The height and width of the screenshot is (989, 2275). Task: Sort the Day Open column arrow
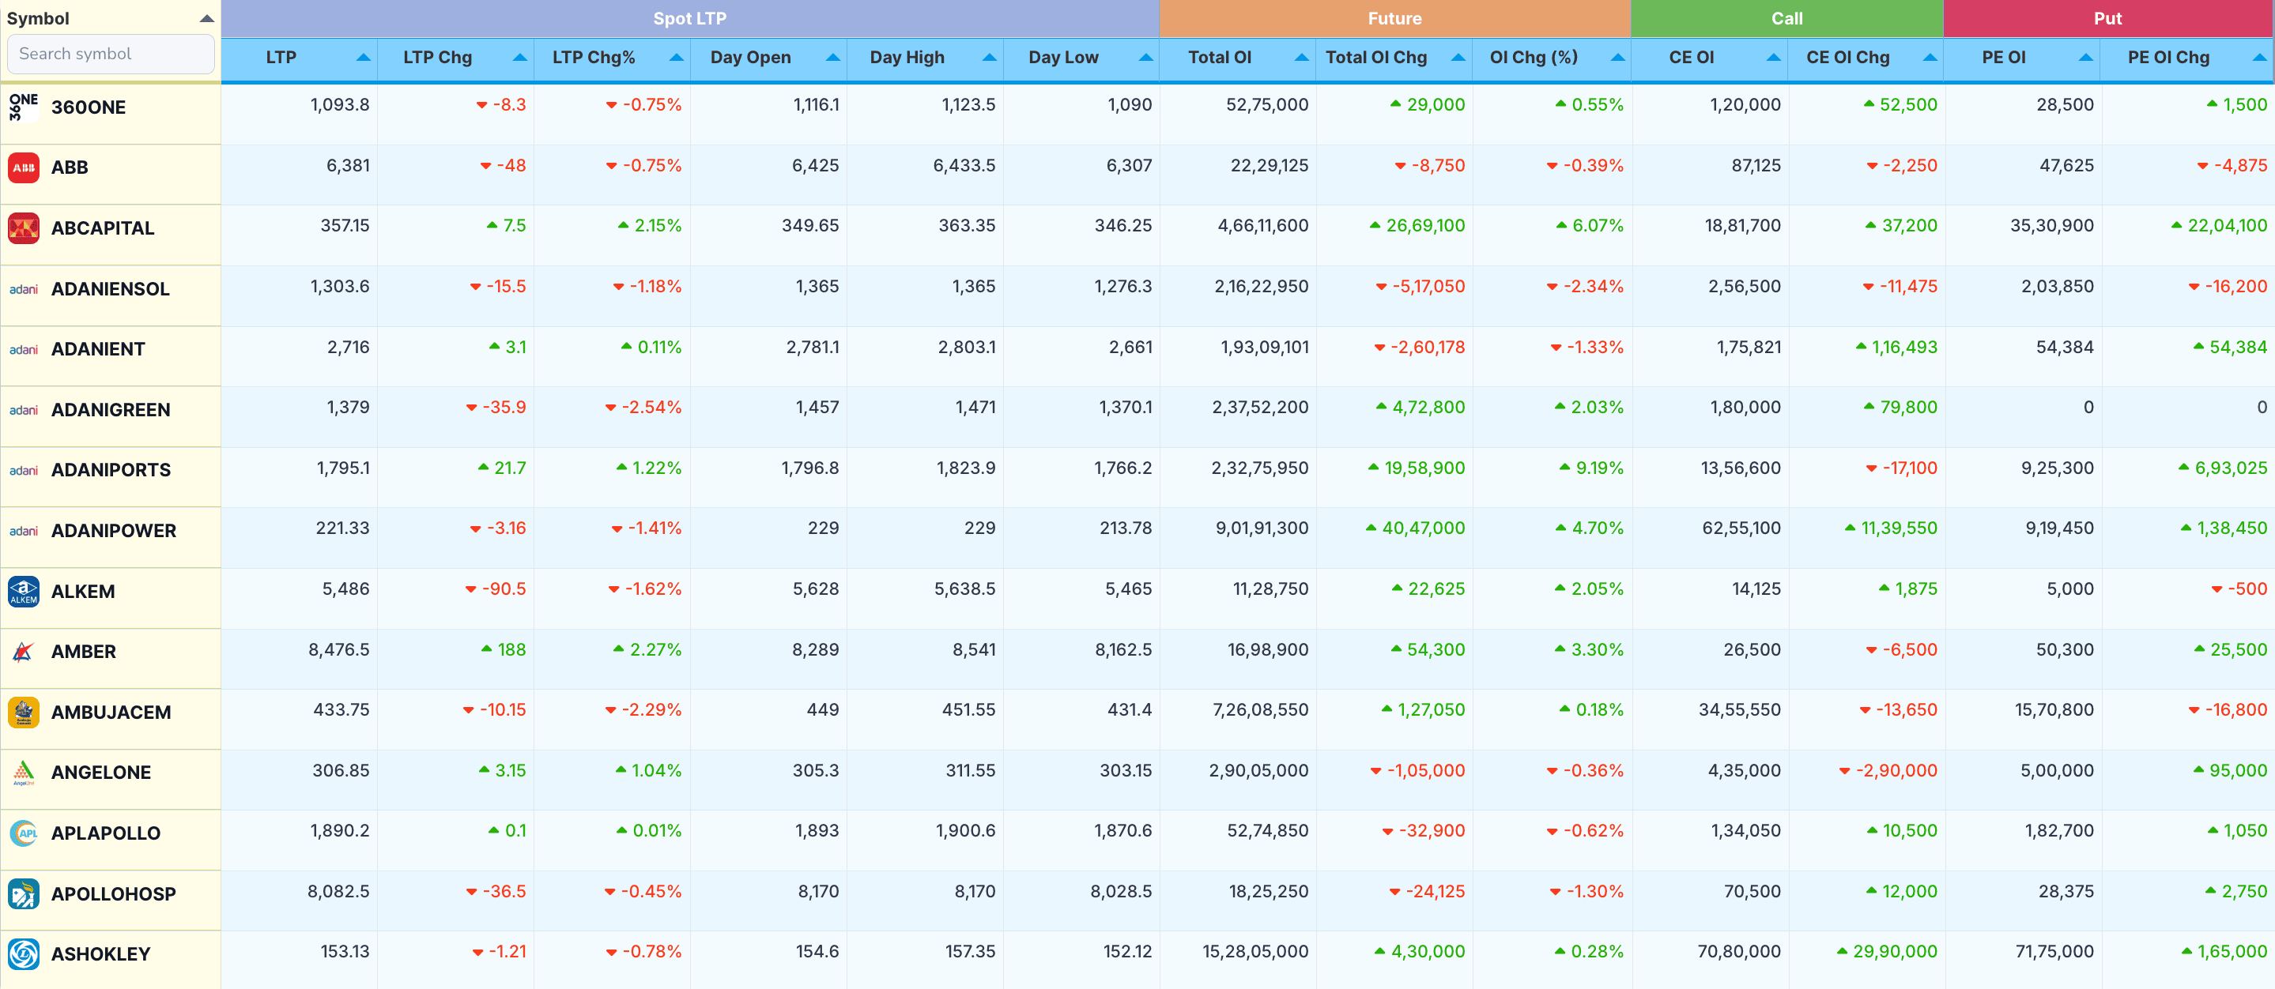(832, 58)
